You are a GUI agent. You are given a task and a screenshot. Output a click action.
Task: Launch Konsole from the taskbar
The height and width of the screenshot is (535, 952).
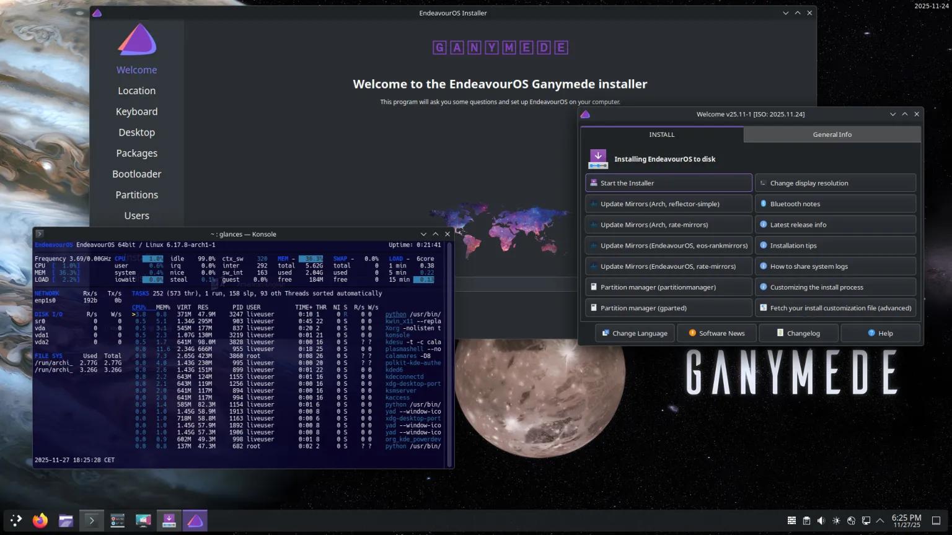tap(91, 520)
